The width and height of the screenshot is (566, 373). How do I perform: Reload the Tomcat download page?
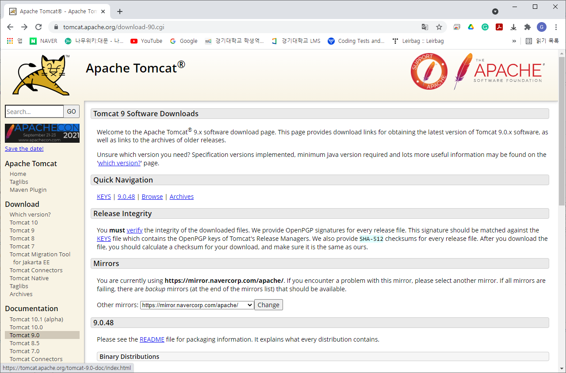(38, 27)
